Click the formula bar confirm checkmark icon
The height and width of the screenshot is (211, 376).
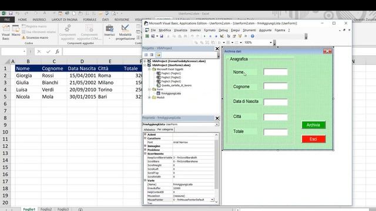(x=48, y=52)
